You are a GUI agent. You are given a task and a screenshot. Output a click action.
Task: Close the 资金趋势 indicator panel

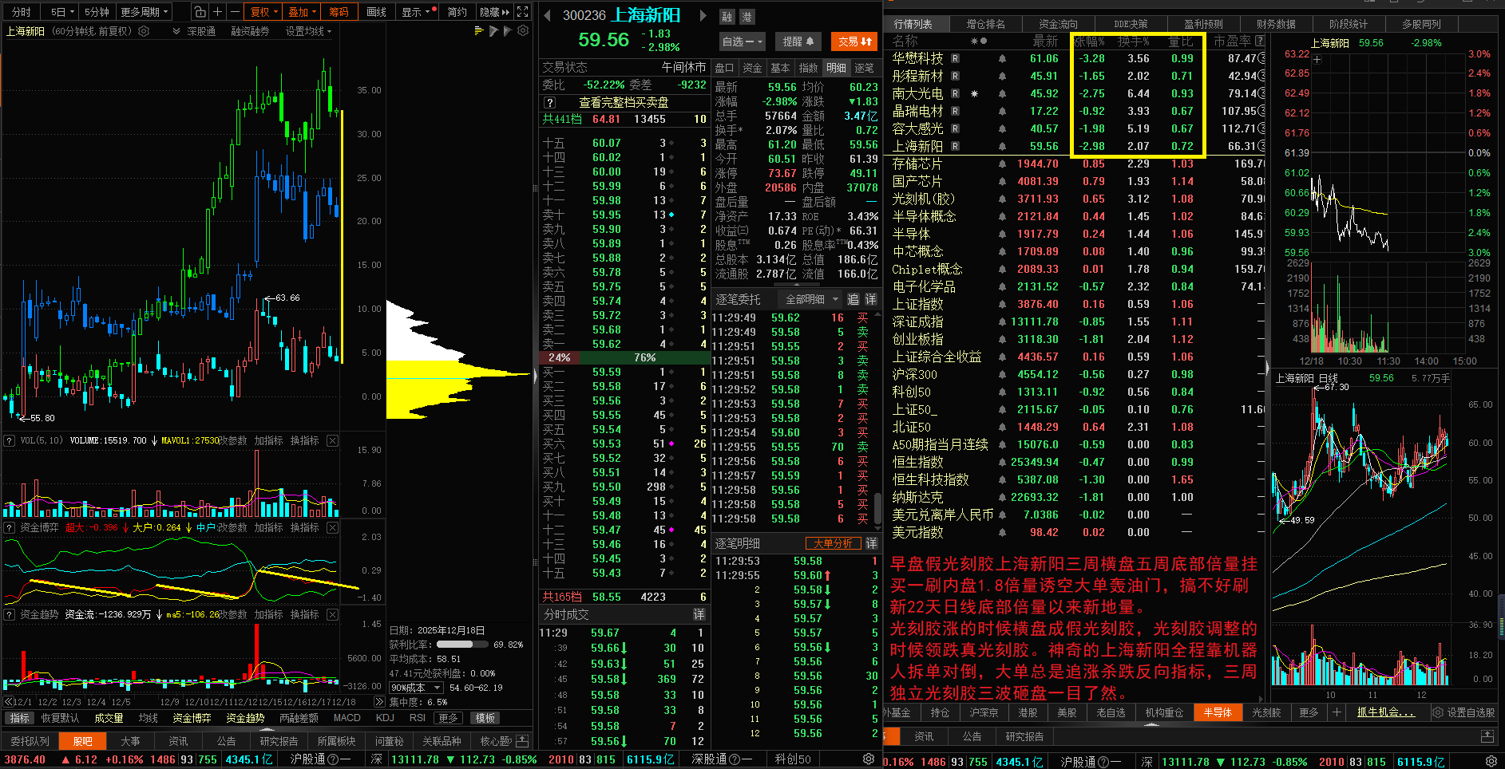click(x=332, y=614)
